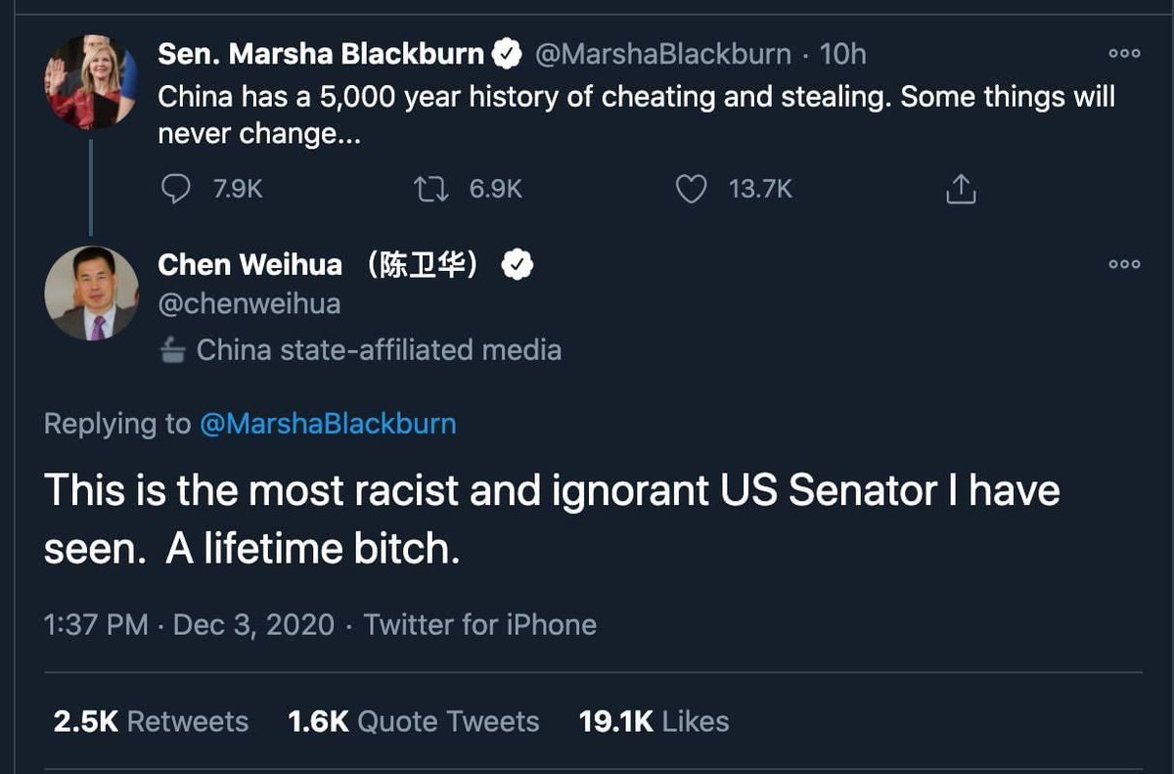View the 1.6K Quote Tweets
Image resolution: width=1174 pixels, height=774 pixels.
pos(413,722)
